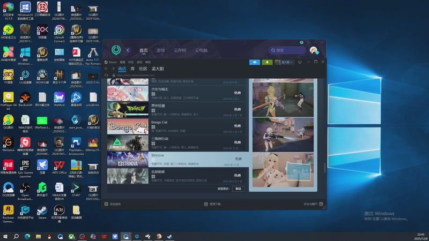Switch to the Steam taskbar icon
The image size is (429, 241).
click(x=169, y=236)
